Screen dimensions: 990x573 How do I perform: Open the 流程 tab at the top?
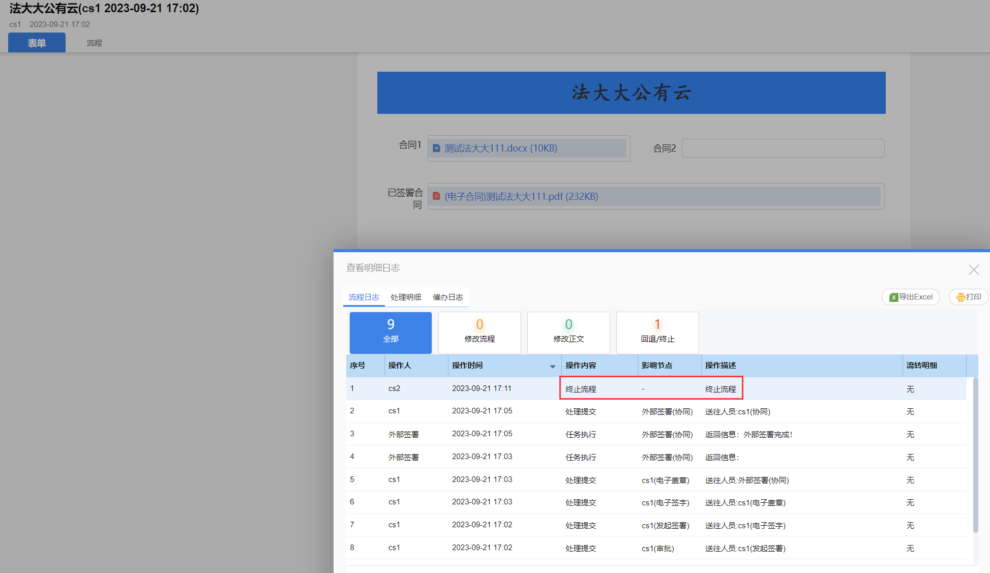coord(94,43)
